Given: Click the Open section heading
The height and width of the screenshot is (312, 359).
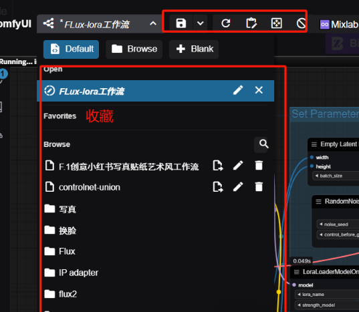Looking at the screenshot, I should tap(53, 69).
